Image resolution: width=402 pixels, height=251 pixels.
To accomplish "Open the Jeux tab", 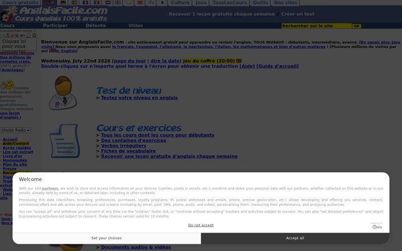I will tap(201, 3).
